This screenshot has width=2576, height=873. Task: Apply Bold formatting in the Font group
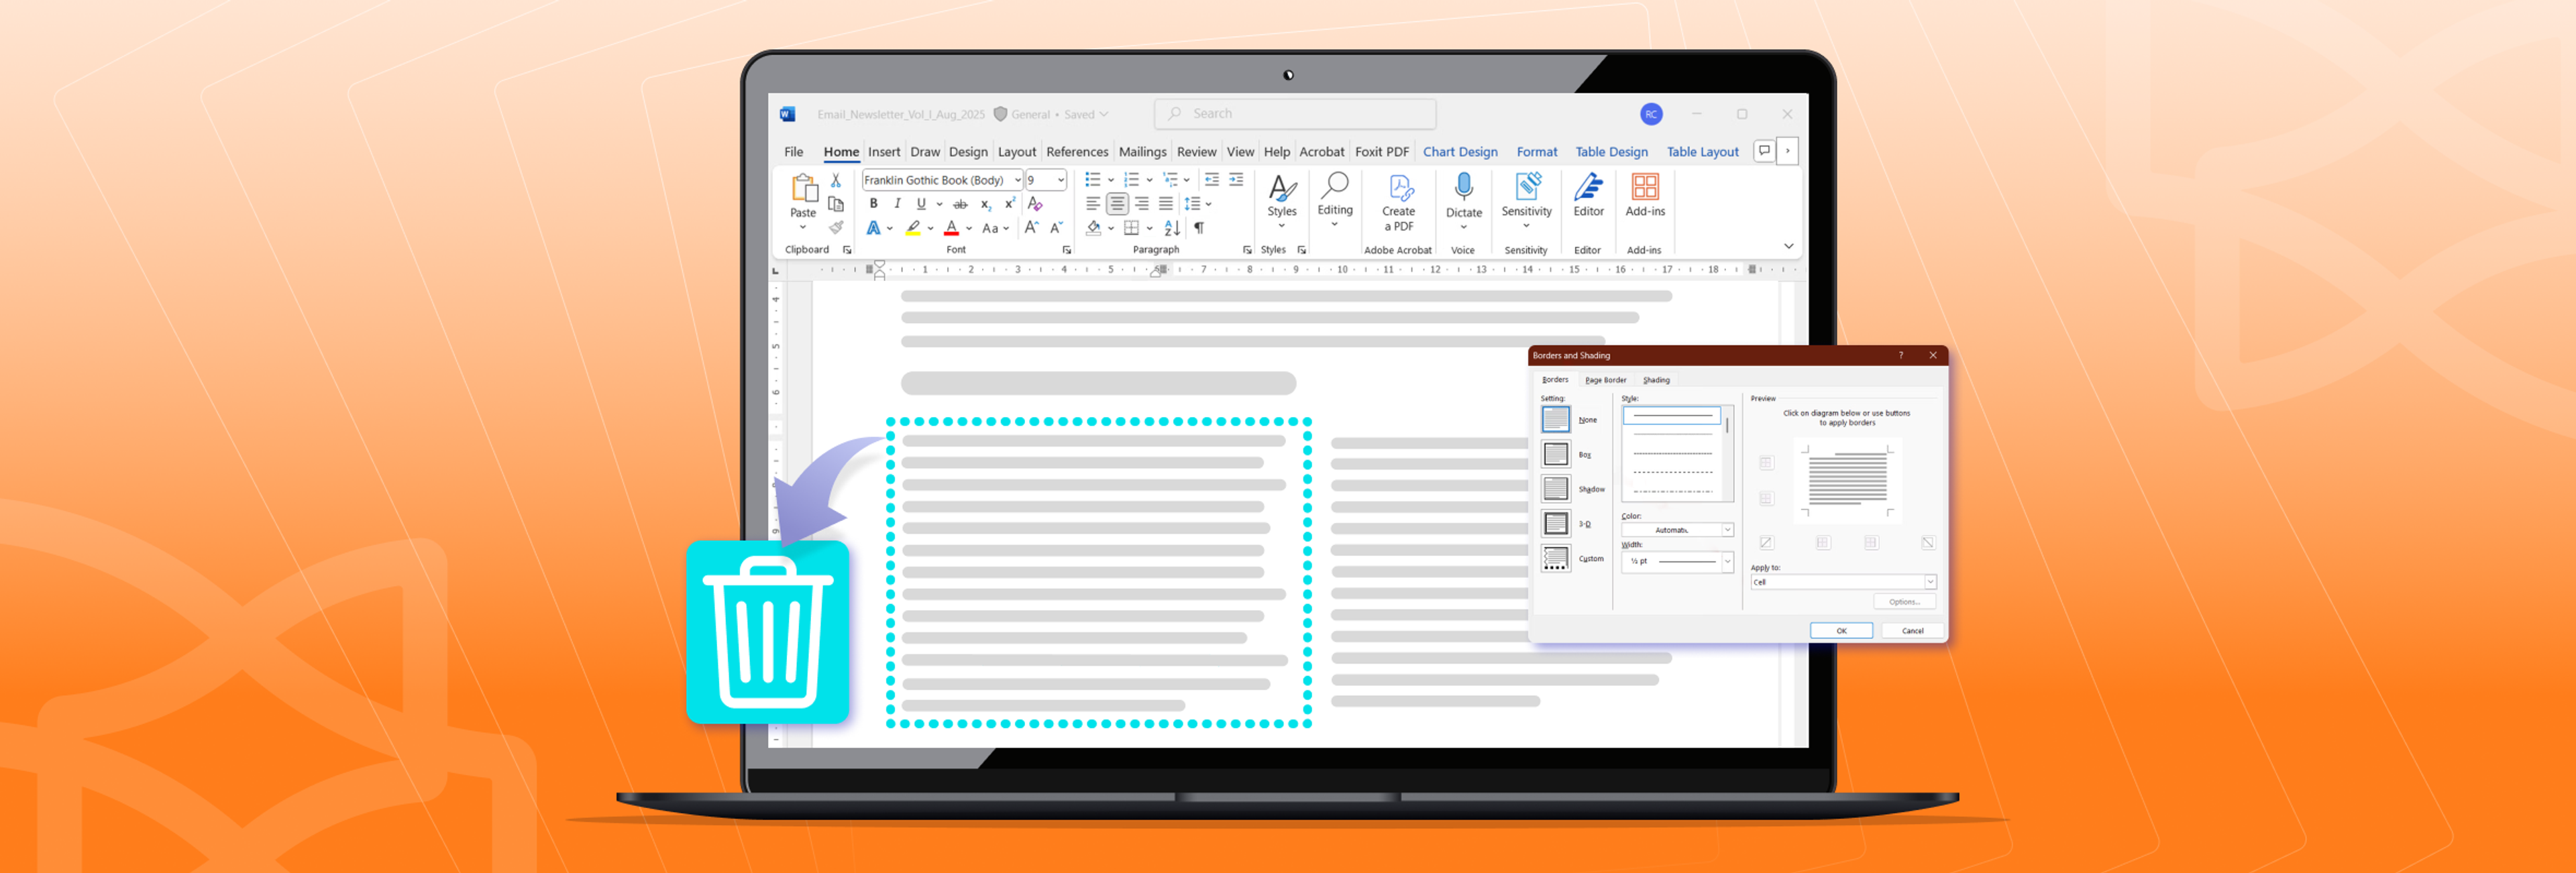pyautogui.click(x=873, y=204)
